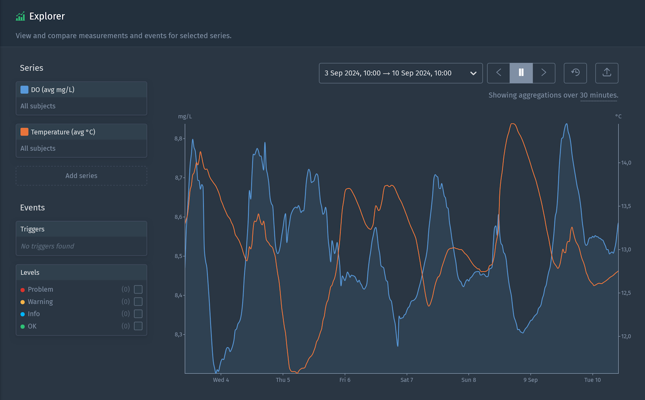Expand the Temperature series All subjects selector
This screenshot has height=400, width=645.
(81, 149)
